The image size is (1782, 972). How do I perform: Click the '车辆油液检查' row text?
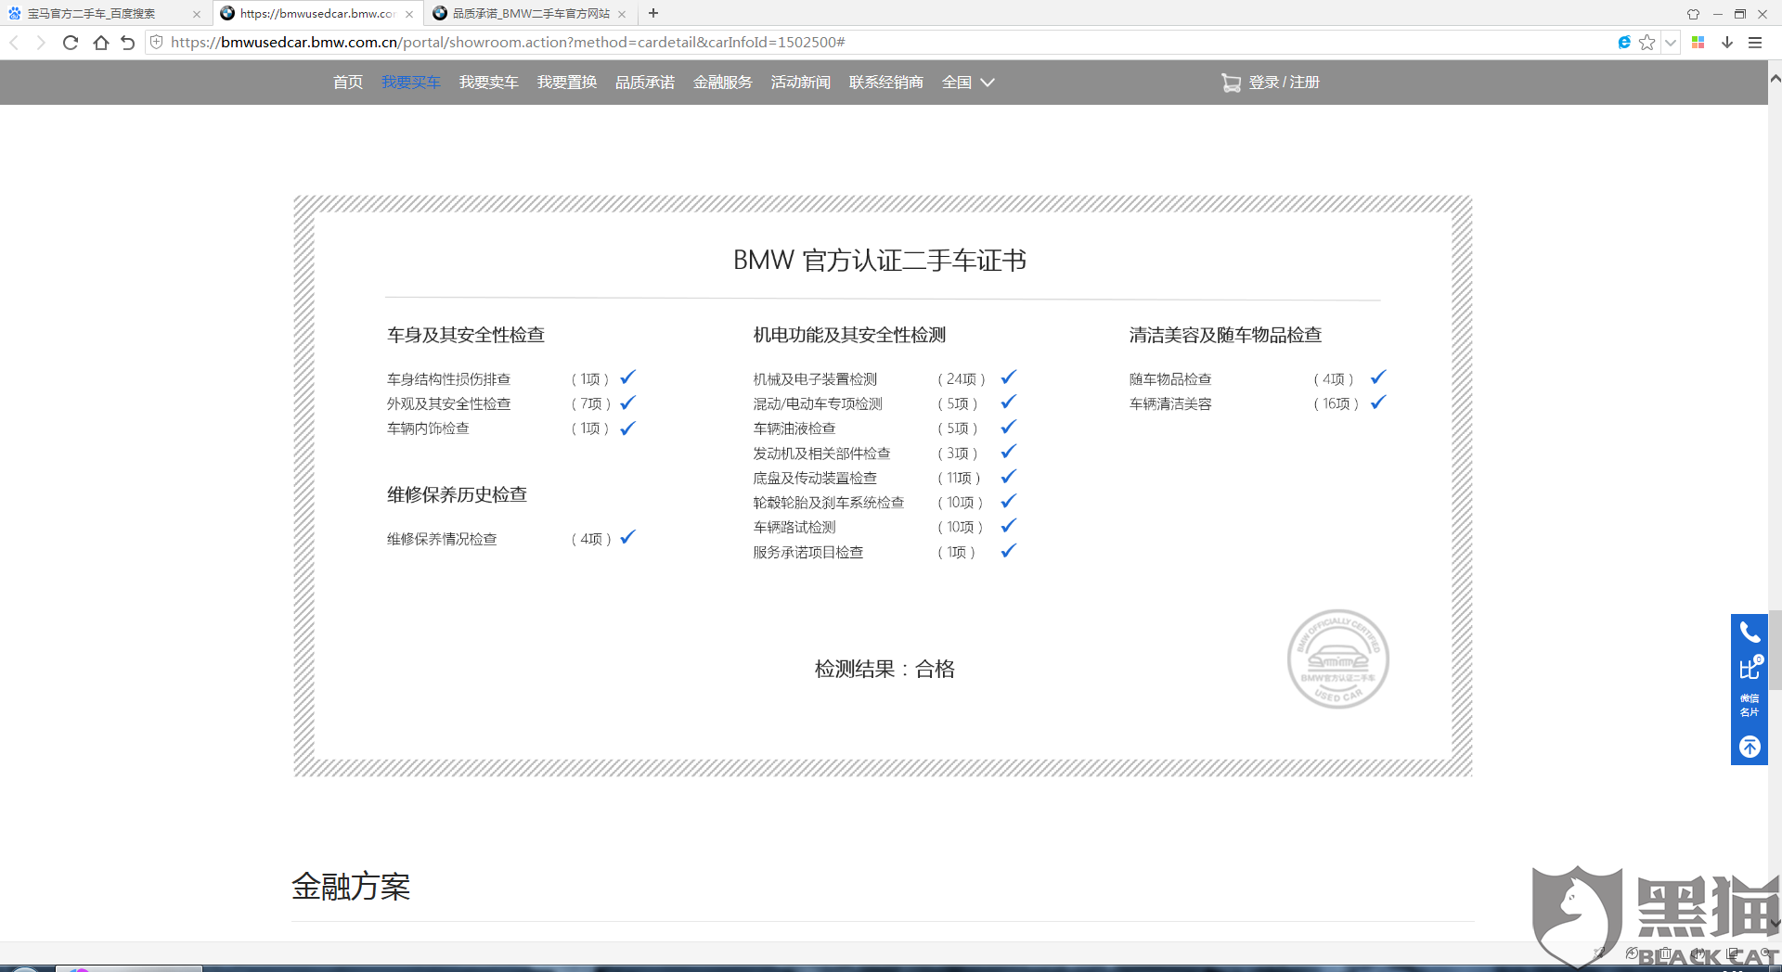click(794, 428)
